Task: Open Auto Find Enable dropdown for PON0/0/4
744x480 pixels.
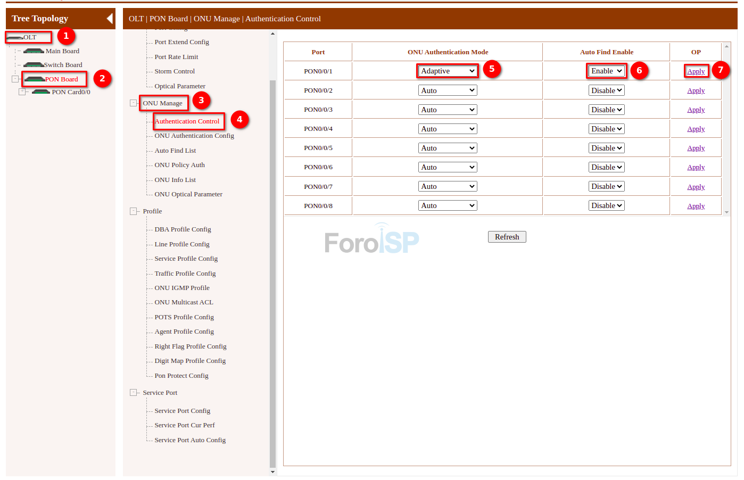Action: click(x=606, y=129)
